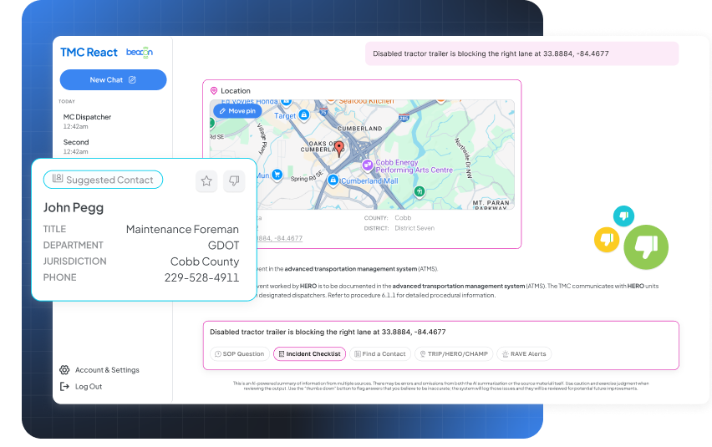Click the Cobb County jurisdiction value

pos(205,262)
